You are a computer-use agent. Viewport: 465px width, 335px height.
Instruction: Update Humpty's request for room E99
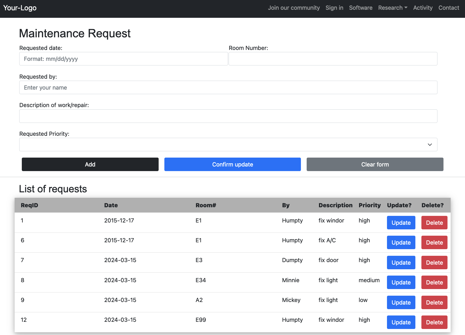(x=401, y=322)
